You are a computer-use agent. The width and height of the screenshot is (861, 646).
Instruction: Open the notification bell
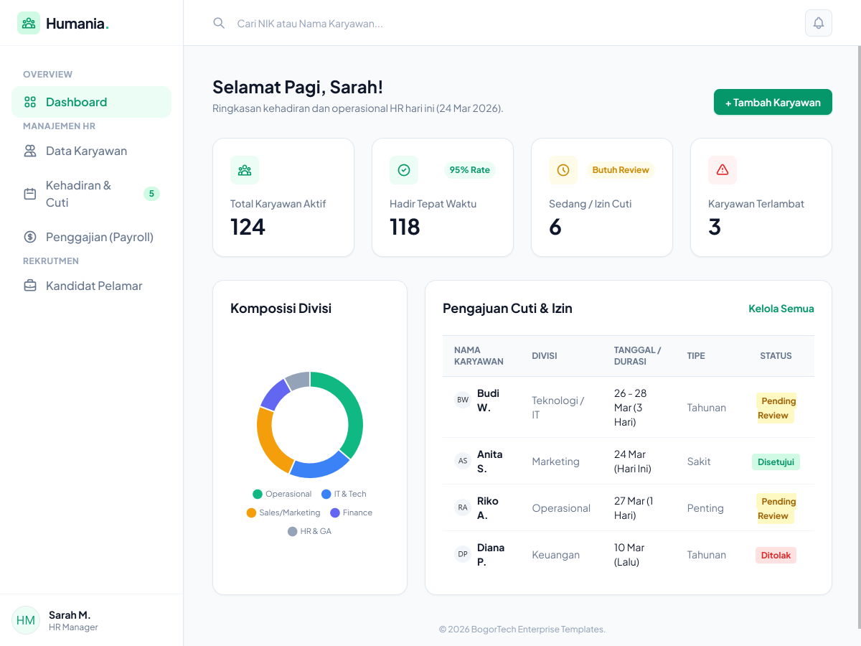(x=818, y=23)
